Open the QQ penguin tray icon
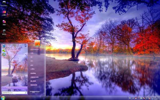This screenshot has width=160, height=100. tap(136, 98)
